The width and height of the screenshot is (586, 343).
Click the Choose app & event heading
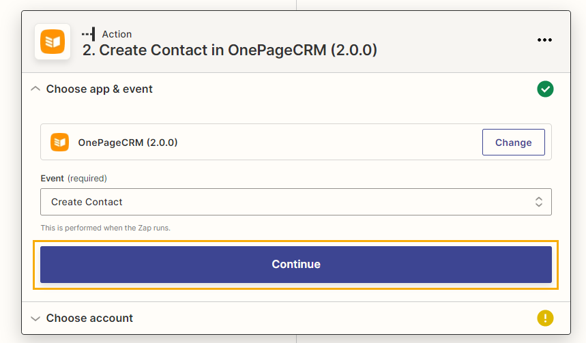100,89
